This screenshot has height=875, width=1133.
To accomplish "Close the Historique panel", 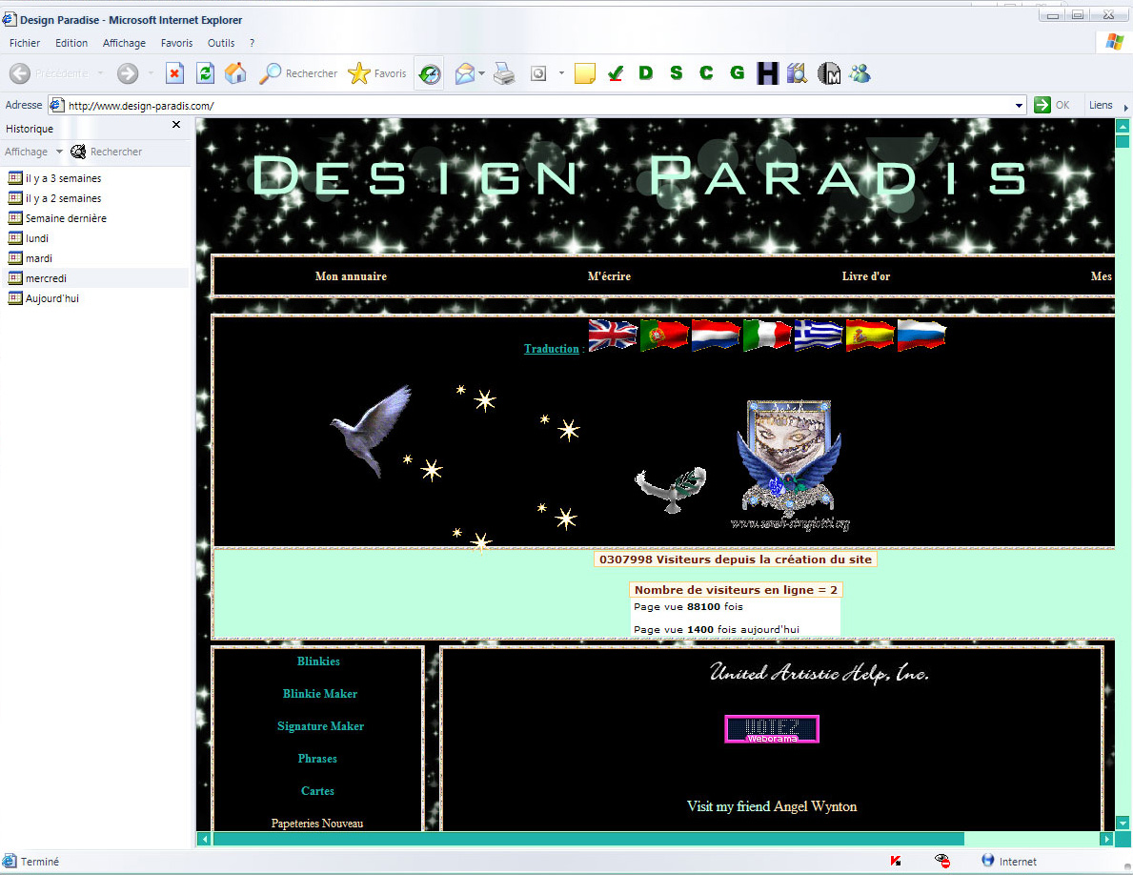I will 176,125.
